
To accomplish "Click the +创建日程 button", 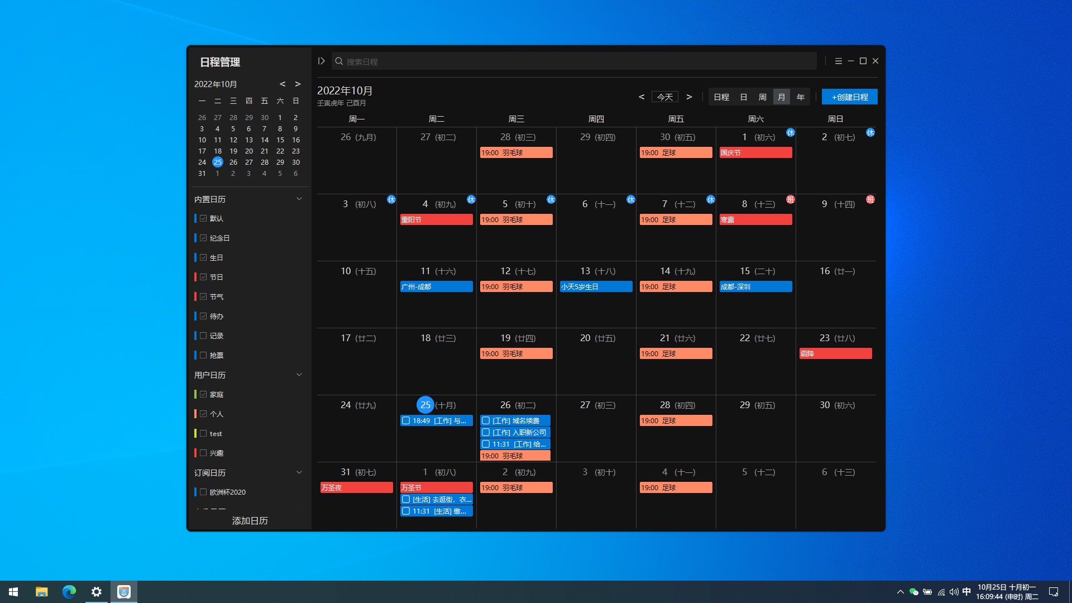I will coord(849,97).
